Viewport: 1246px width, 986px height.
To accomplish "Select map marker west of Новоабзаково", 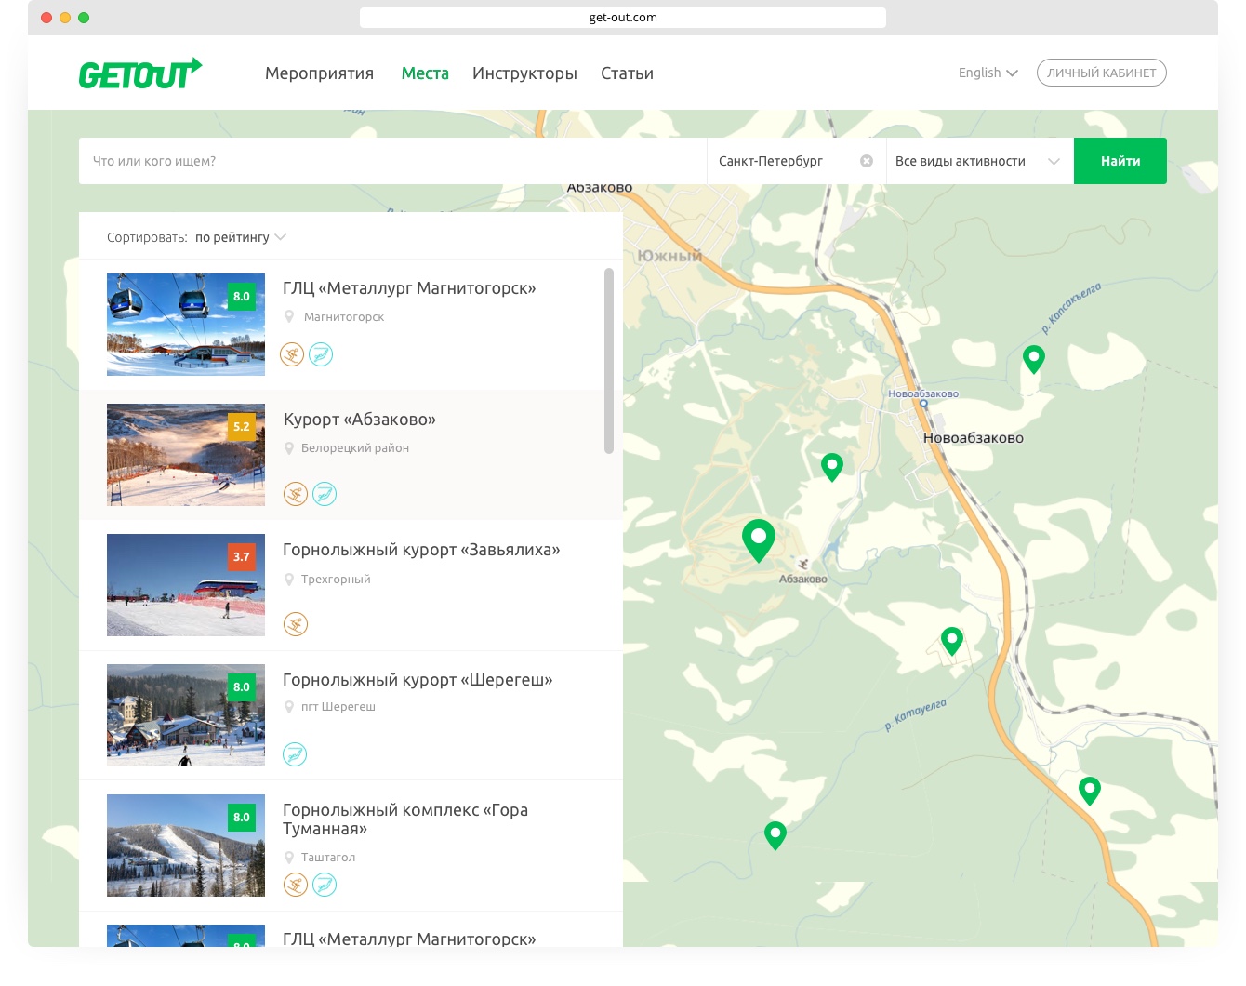I will 832,467.
